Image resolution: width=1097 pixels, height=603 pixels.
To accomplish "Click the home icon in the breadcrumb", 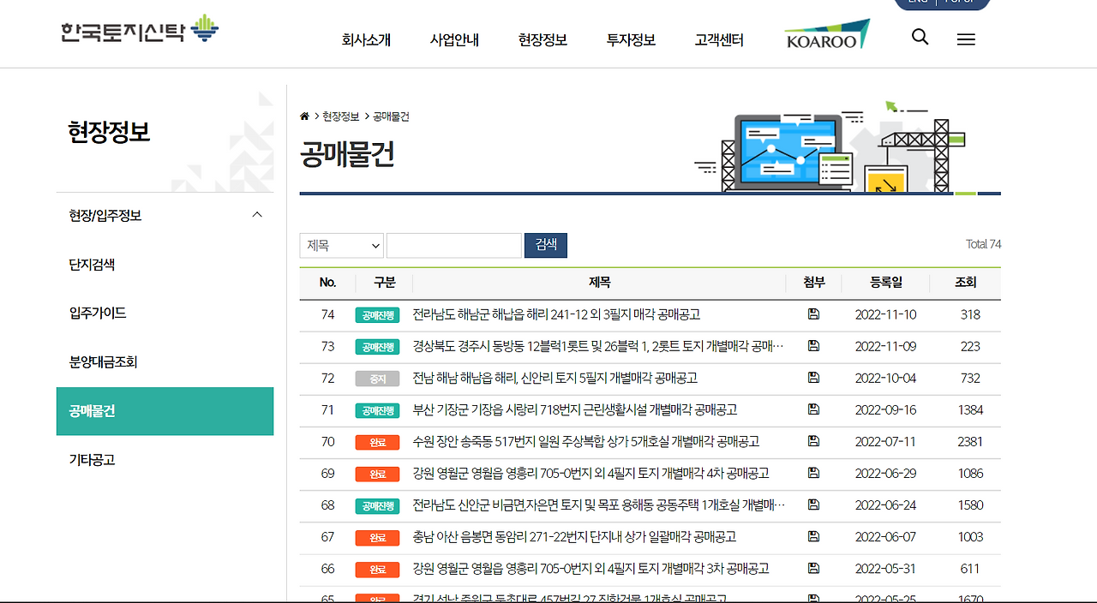I will (304, 116).
